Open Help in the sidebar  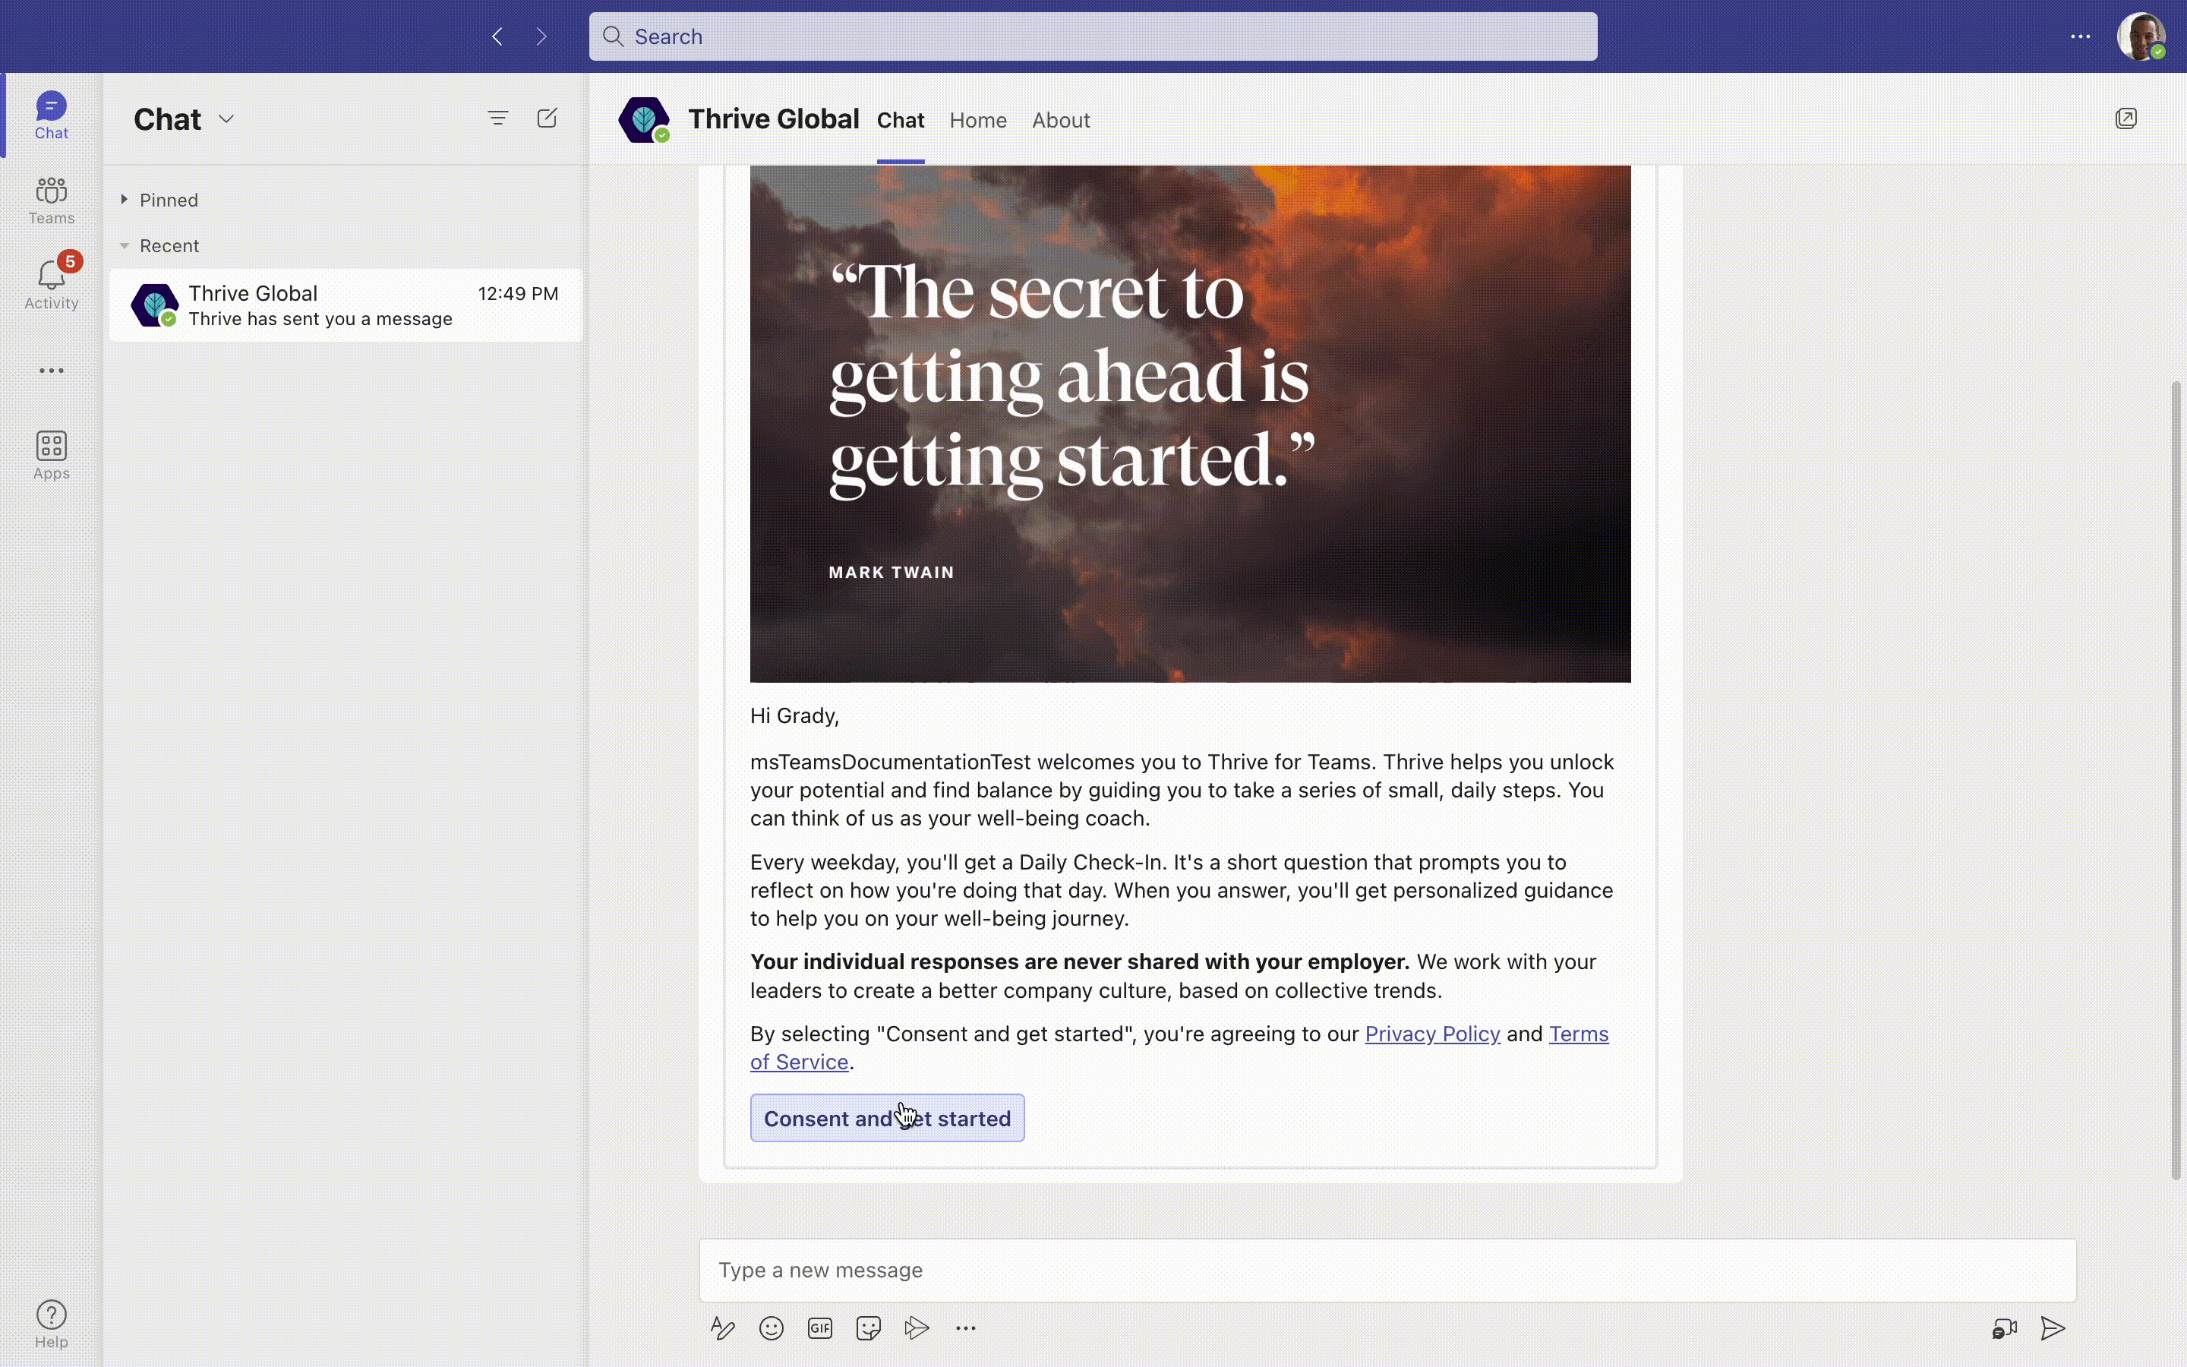tap(52, 1324)
